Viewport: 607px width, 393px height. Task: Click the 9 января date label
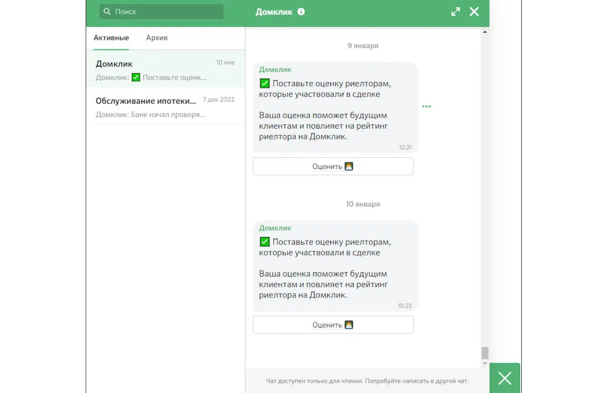(x=363, y=46)
